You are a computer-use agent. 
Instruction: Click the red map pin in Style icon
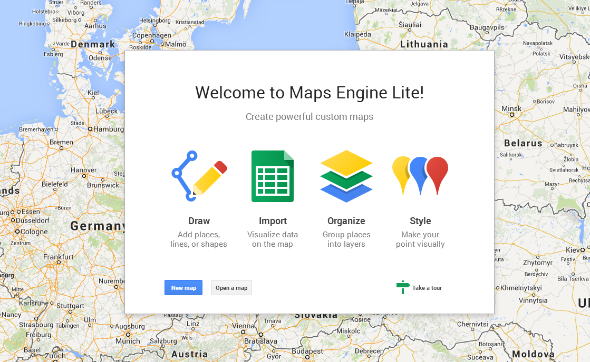[x=437, y=174]
